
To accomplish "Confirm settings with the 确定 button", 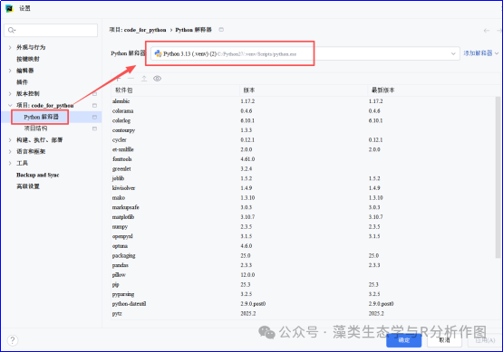I will [x=403, y=340].
